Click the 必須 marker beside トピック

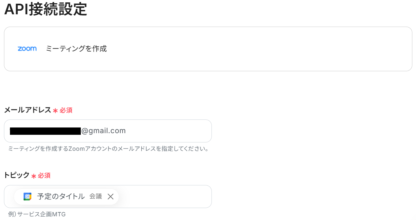(44, 176)
